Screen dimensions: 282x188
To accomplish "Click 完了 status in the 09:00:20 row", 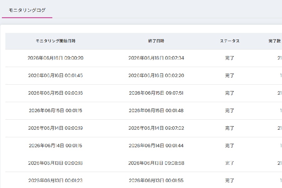I will click(230, 58).
